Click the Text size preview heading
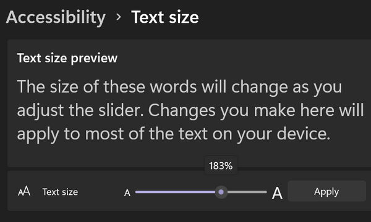 [x=67, y=58]
